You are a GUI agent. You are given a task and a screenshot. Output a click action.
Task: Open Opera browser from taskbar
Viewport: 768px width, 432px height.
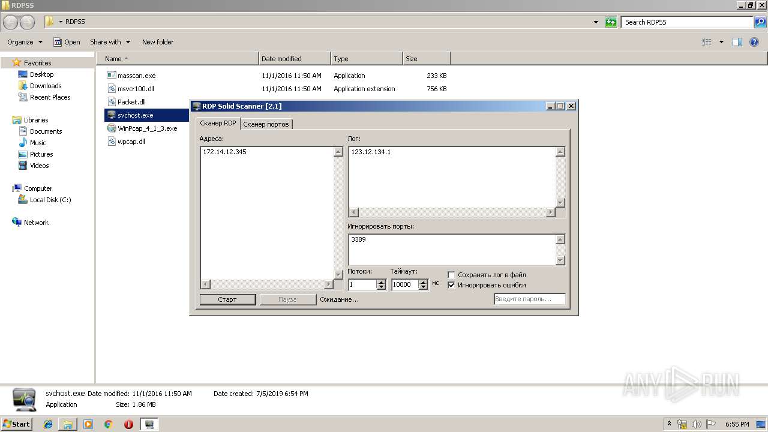[128, 424]
